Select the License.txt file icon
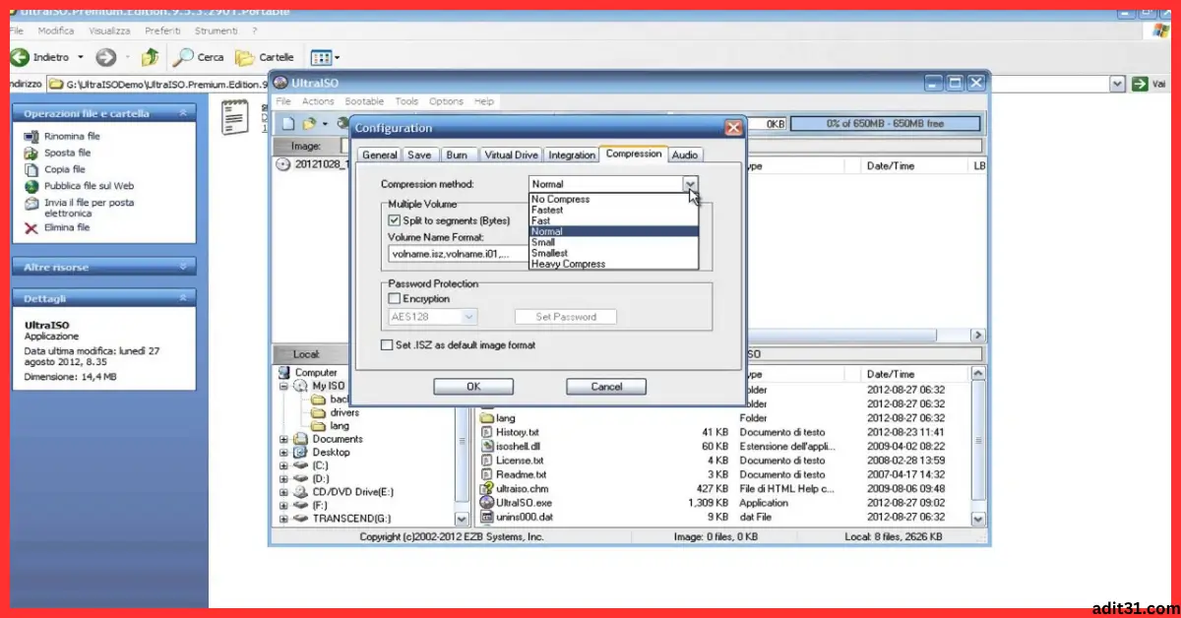Screen dimensions: 1181x618 pos(486,460)
